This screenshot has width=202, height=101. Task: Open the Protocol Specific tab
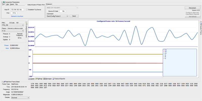point(59,79)
